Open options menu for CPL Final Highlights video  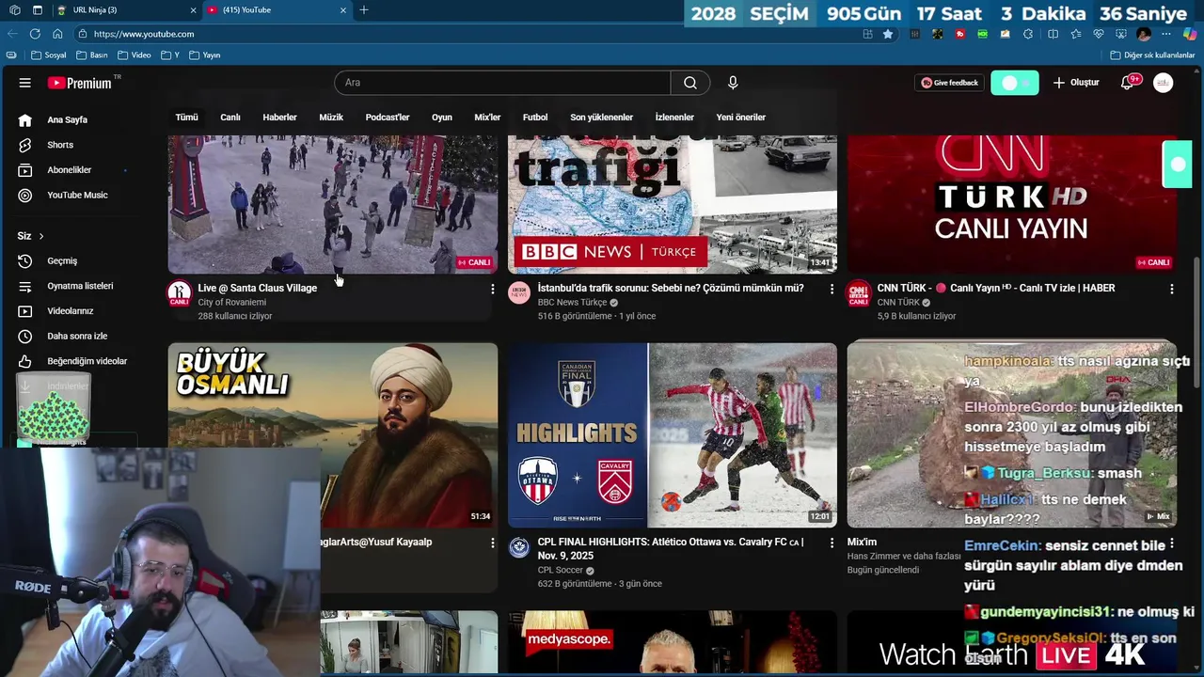point(832,543)
